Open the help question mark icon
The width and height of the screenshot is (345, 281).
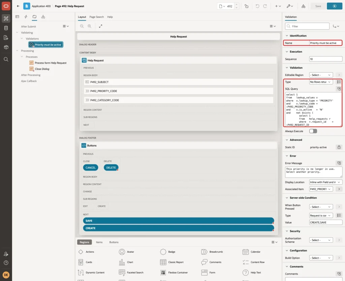click(x=6, y=263)
